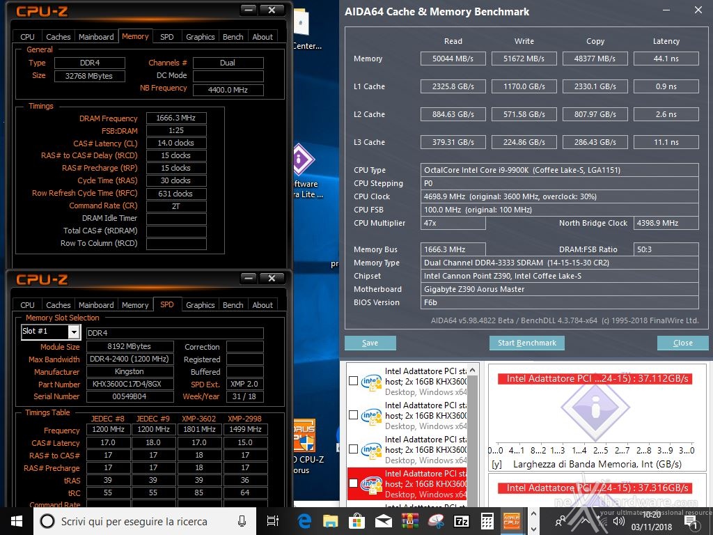Click the CPU Type field with i9-9900K
The image size is (713, 535).
click(559, 170)
